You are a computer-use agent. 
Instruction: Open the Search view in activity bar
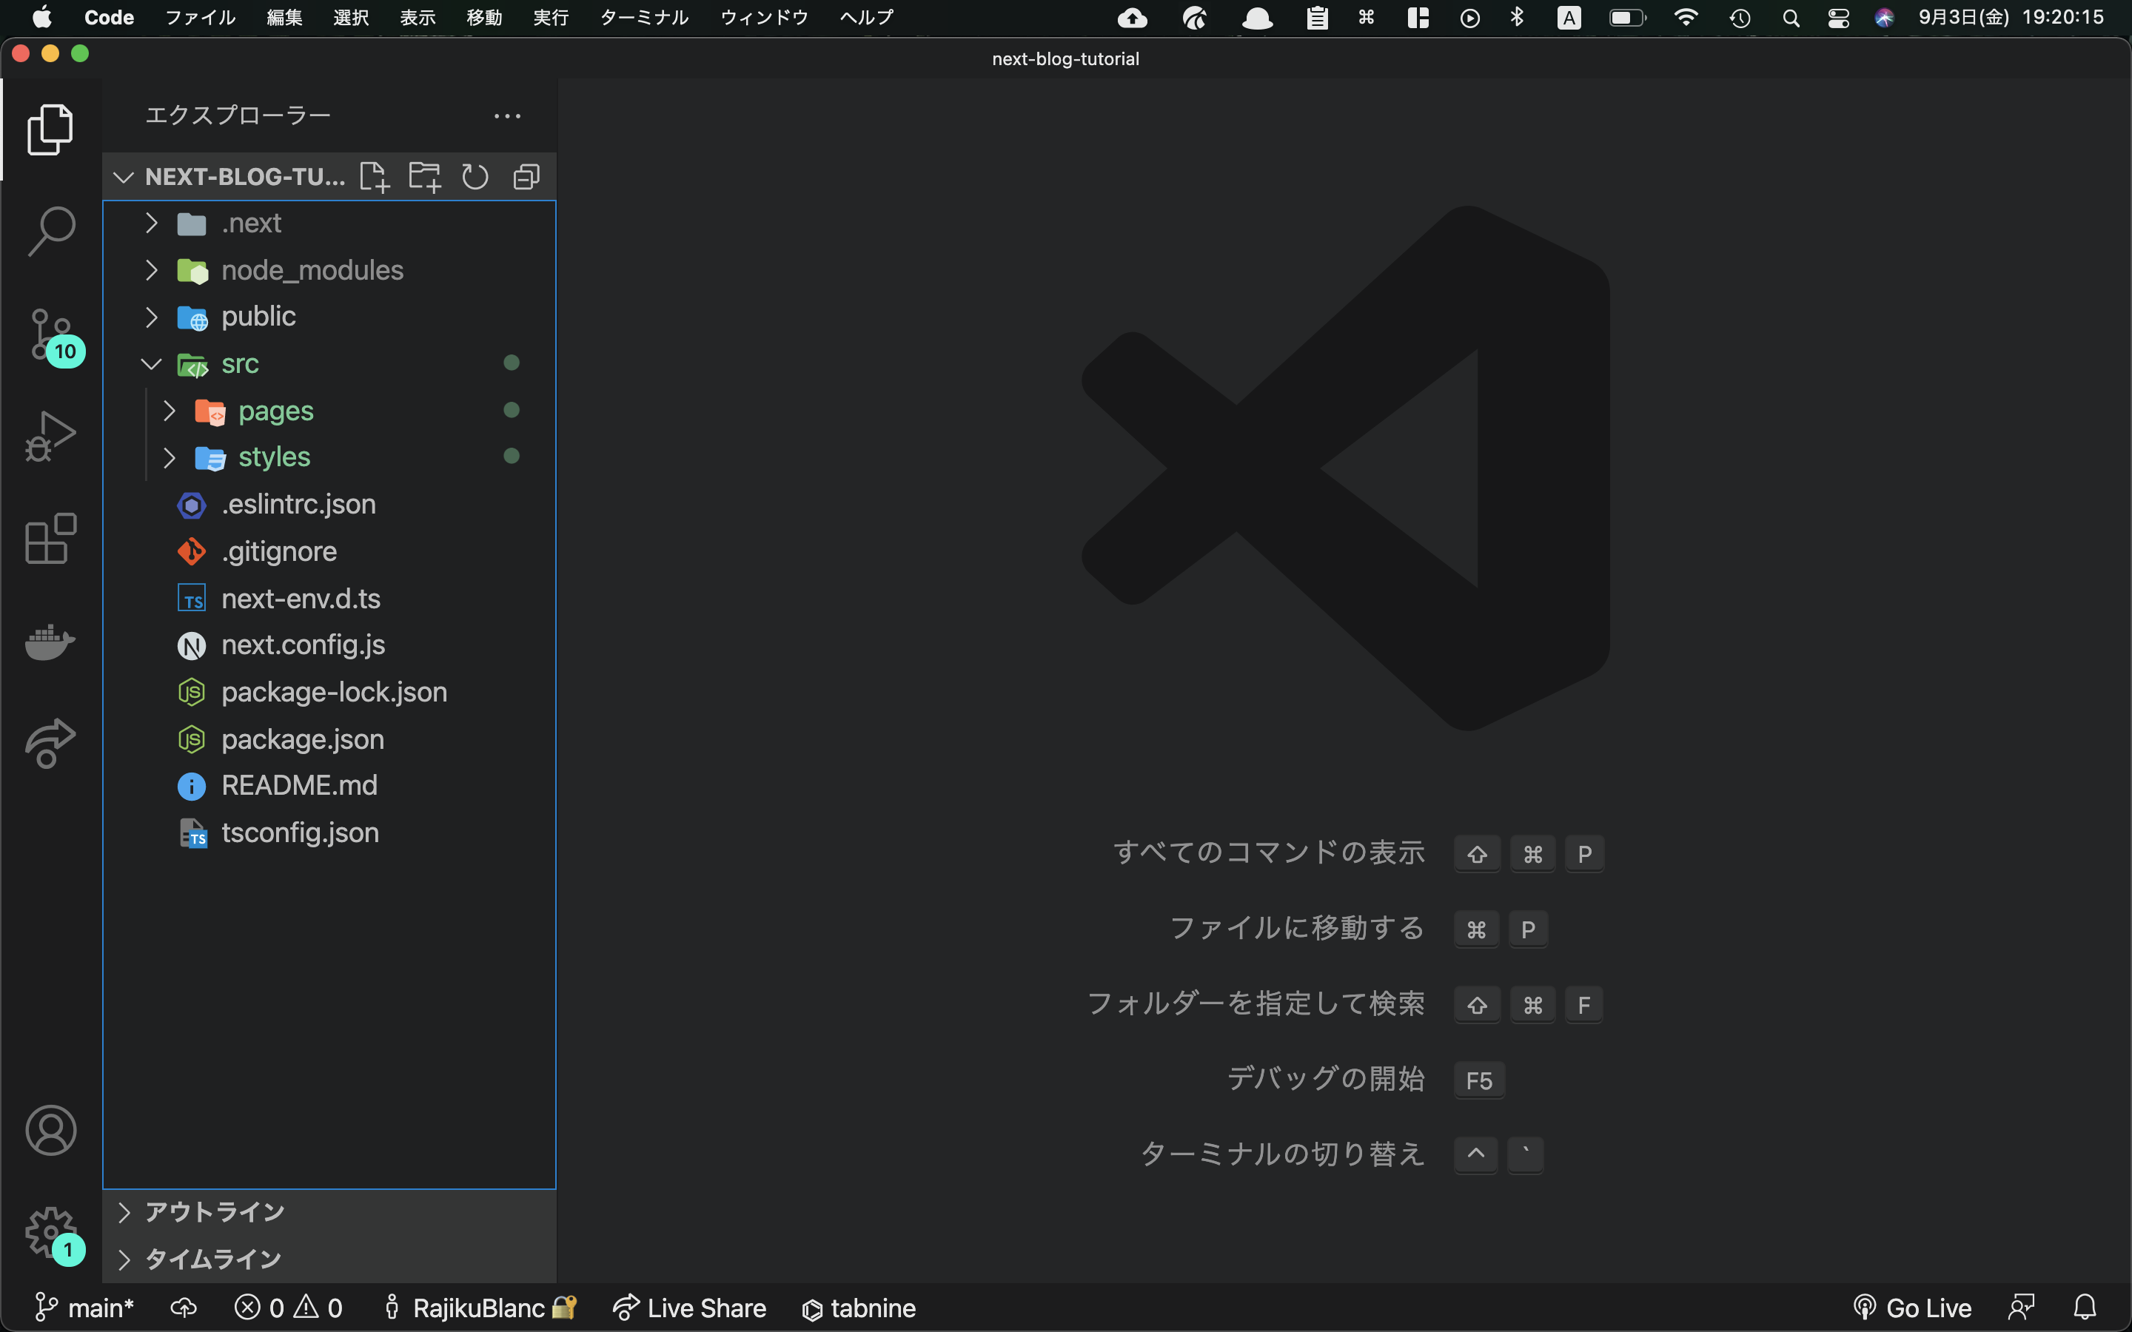[x=50, y=232]
